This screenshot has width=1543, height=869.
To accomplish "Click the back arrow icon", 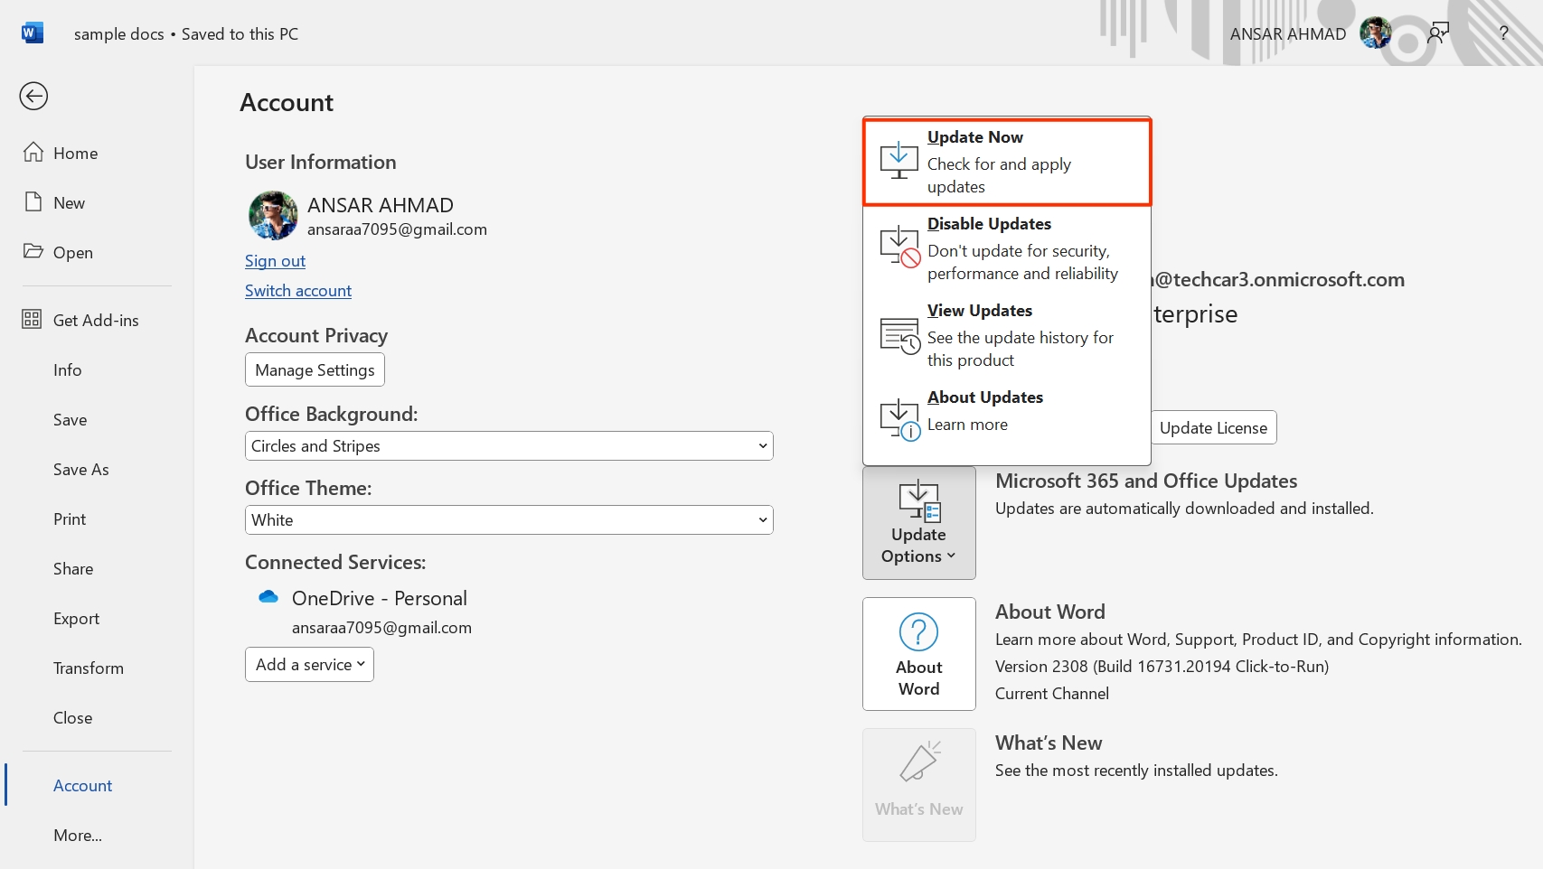I will [x=33, y=96].
